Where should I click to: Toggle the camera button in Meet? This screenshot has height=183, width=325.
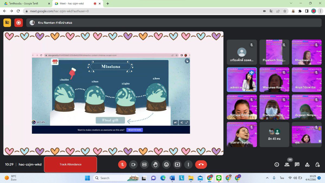[133, 164]
